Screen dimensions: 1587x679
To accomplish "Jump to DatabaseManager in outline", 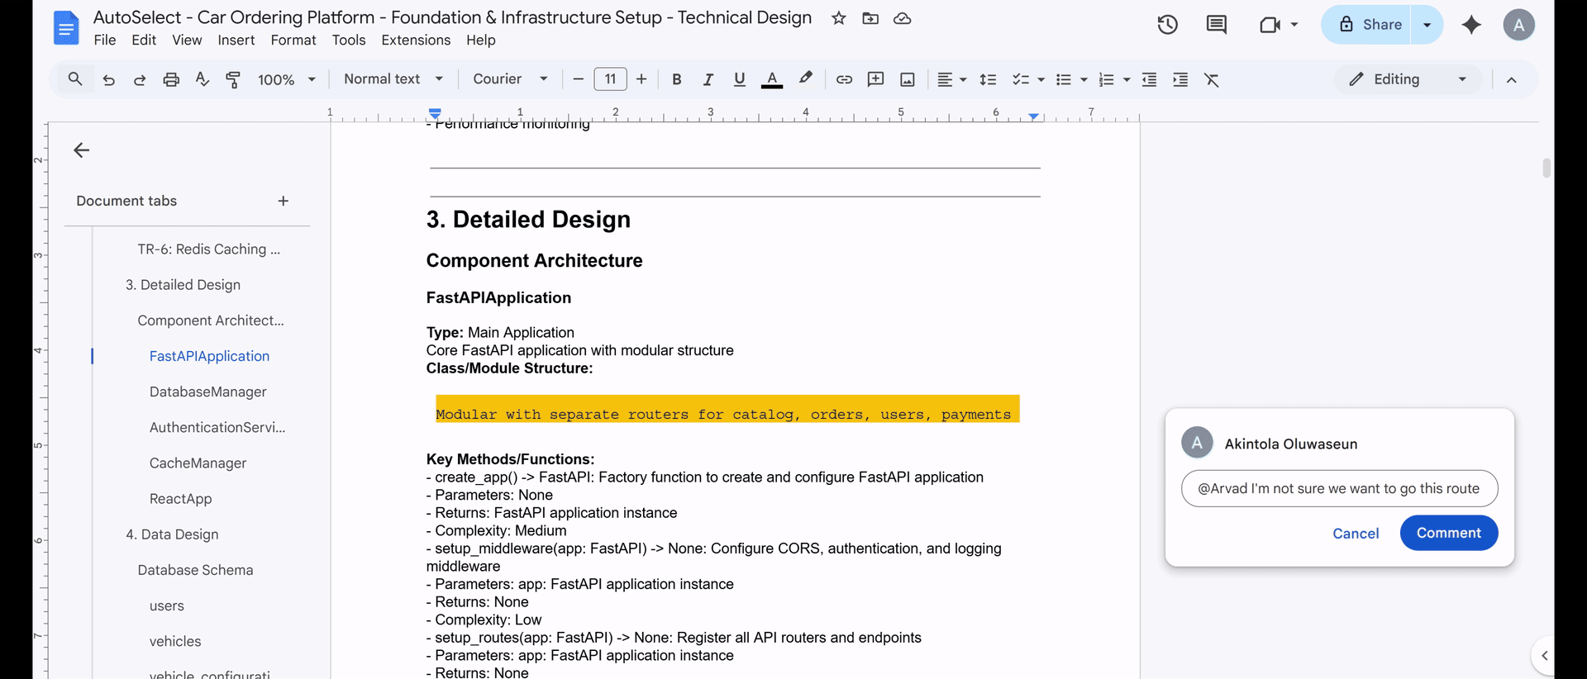I will 208,392.
